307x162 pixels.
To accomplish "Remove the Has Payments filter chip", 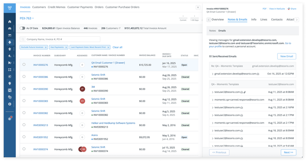I will click(66, 47).
